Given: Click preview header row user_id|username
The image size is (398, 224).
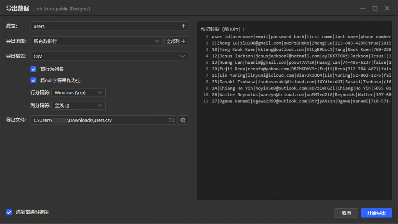Looking at the screenshot, I should pyautogui.click(x=301, y=36).
